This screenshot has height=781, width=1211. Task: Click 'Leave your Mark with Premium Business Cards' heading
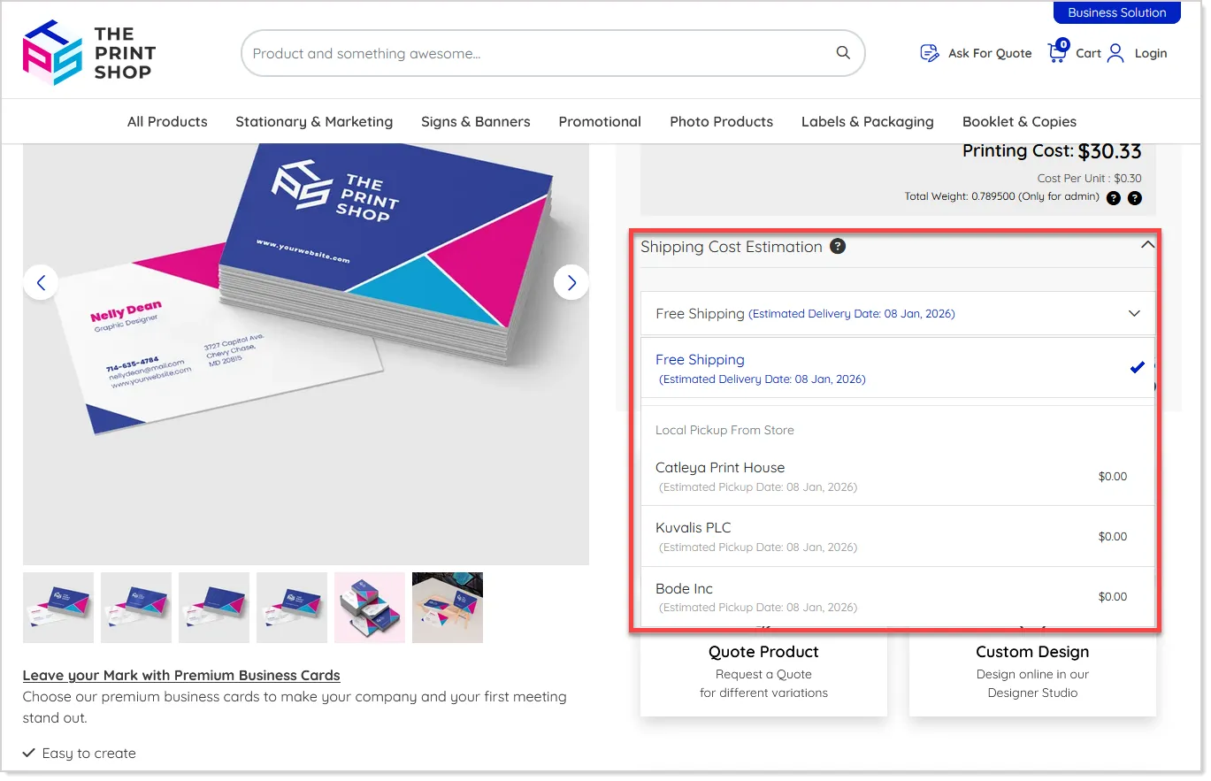[x=181, y=675]
